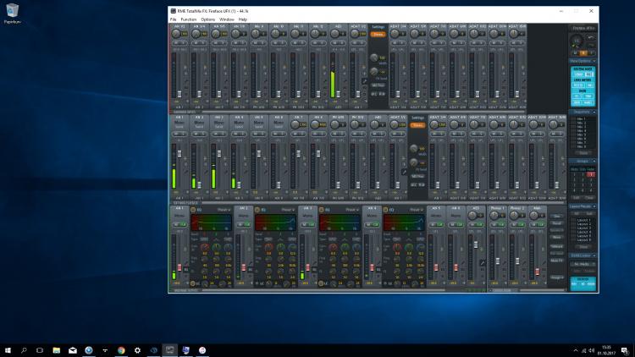Toggle Talkback in control room section

[x=557, y=246]
